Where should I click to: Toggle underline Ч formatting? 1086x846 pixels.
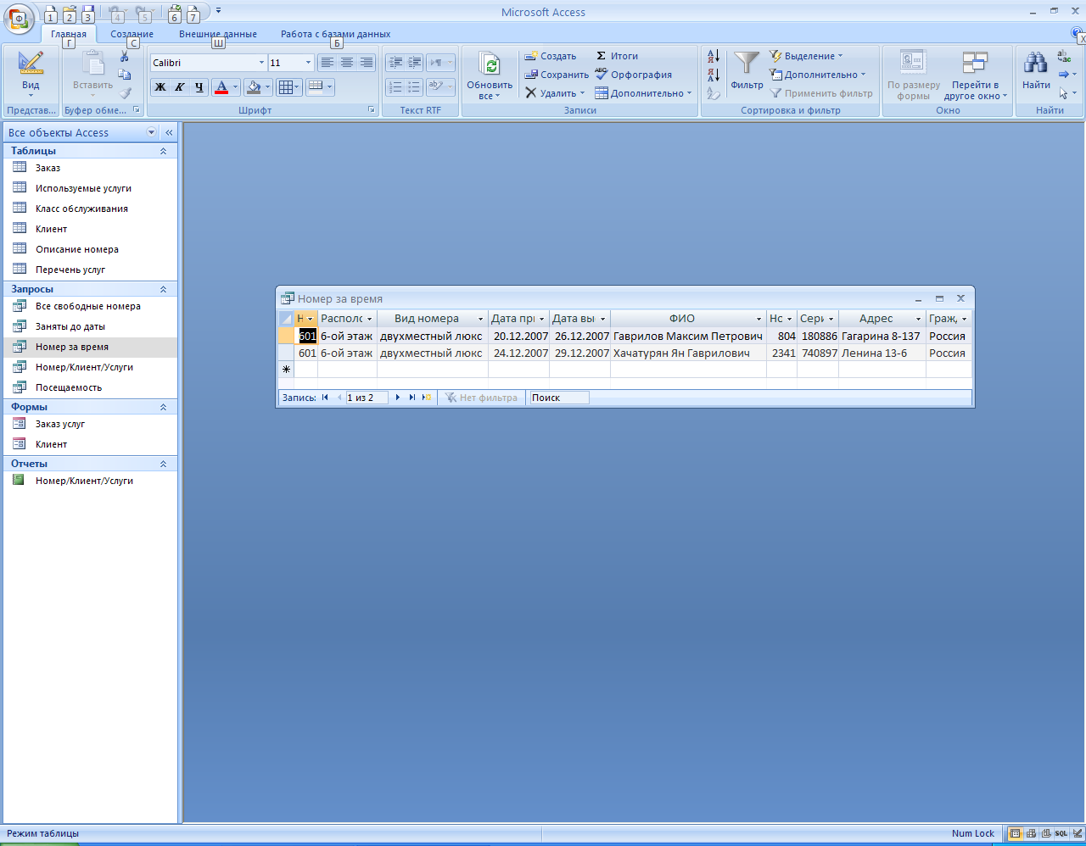(199, 87)
